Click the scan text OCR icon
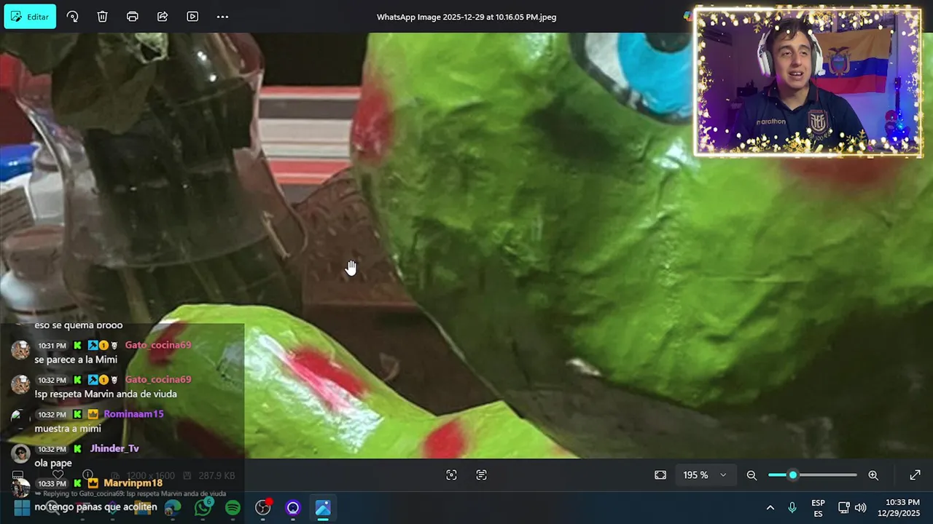Image resolution: width=933 pixels, height=524 pixels. (x=481, y=475)
